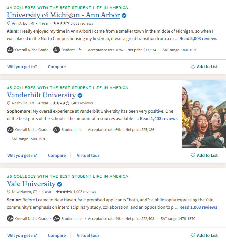Click the A+ Overall Niche Grade badge for Michigan
Viewport: 226px width, 242px height.
(x=10, y=50)
